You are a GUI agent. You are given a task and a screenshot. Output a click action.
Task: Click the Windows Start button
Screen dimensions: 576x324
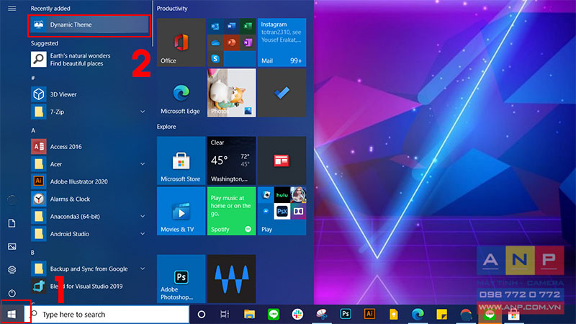(12, 315)
